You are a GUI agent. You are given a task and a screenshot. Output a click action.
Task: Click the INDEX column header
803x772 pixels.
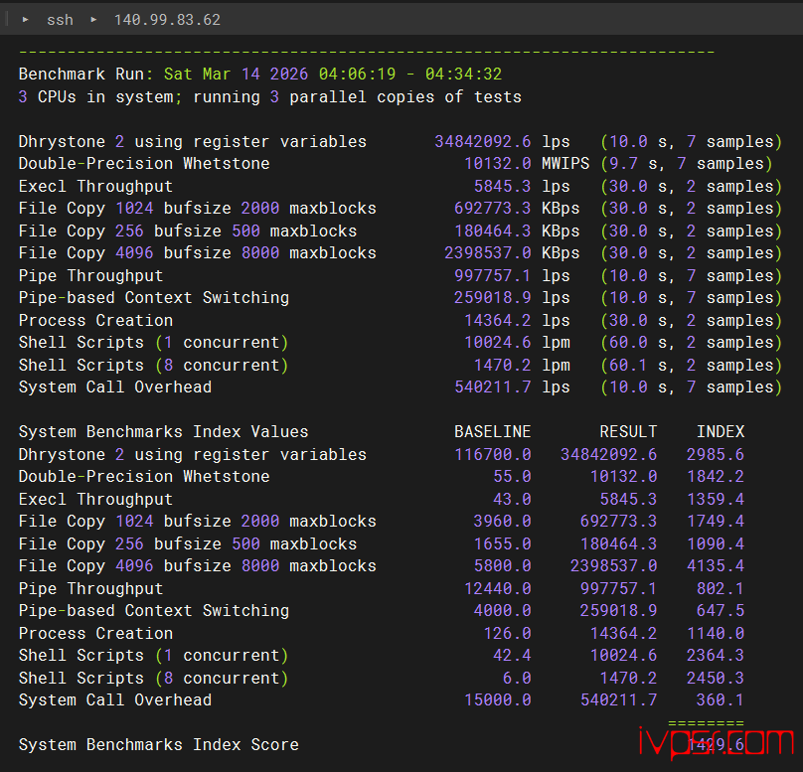pyautogui.click(x=720, y=432)
